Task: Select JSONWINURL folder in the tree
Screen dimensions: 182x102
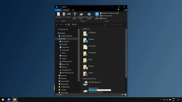Action: [x=64, y=87]
